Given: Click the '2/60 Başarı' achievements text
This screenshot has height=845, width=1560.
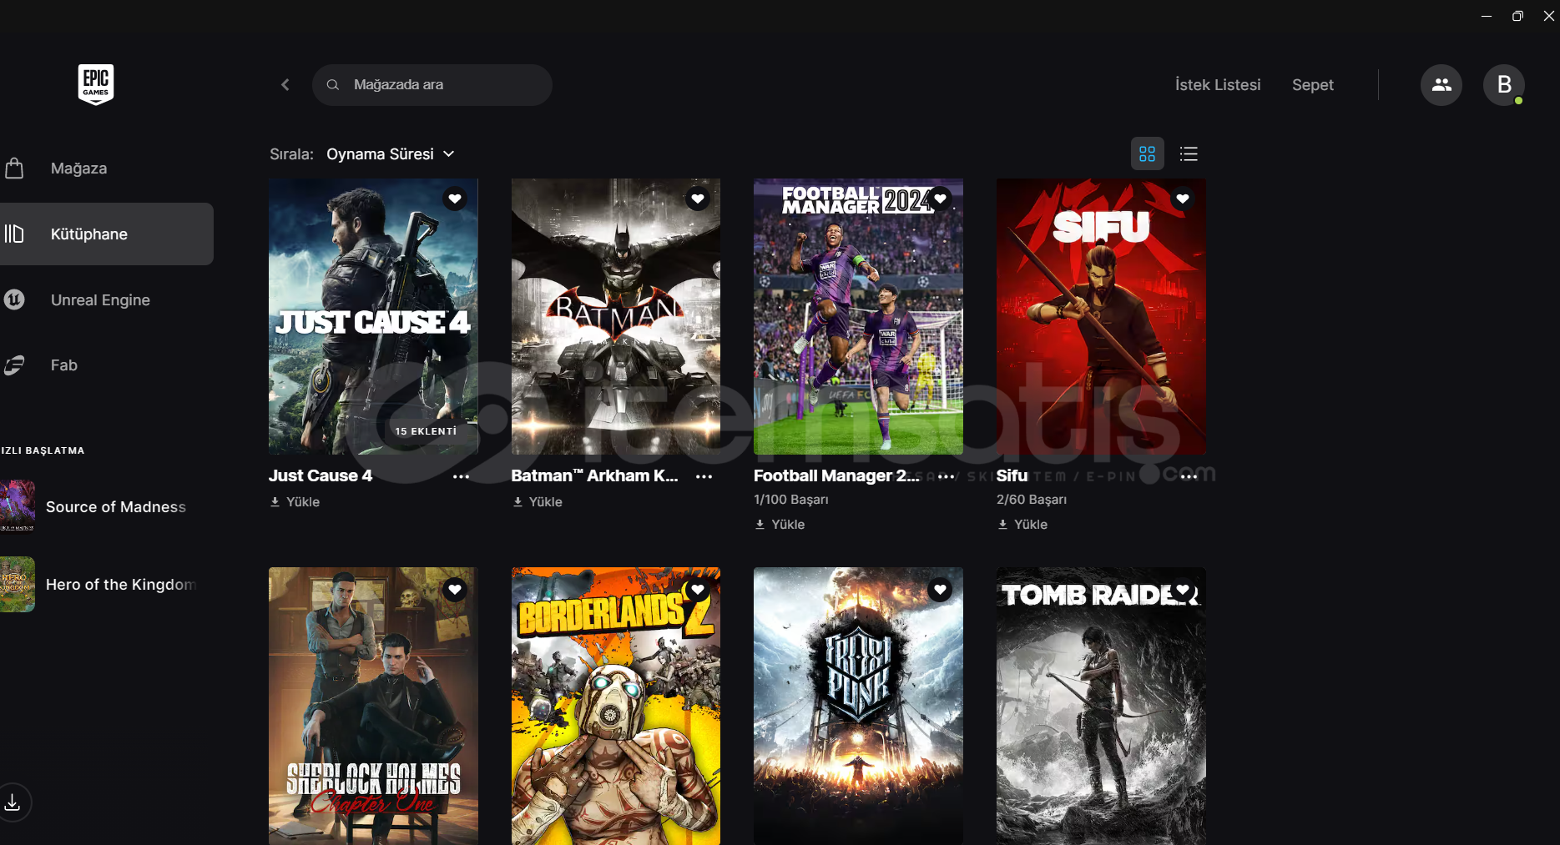Looking at the screenshot, I should pyautogui.click(x=1032, y=500).
